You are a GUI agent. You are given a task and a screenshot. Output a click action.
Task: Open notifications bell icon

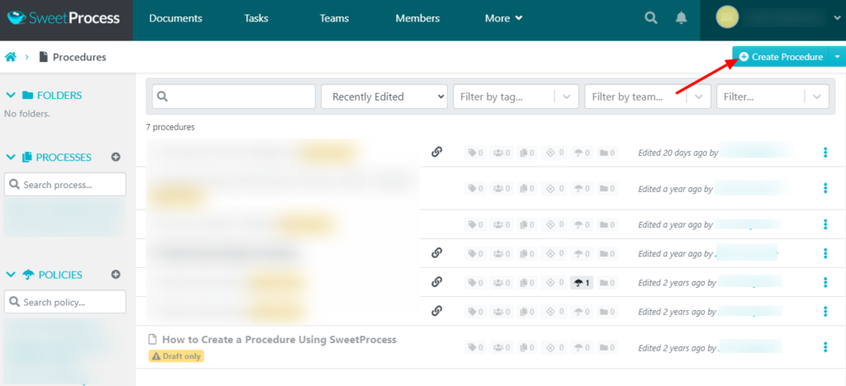[x=681, y=18]
